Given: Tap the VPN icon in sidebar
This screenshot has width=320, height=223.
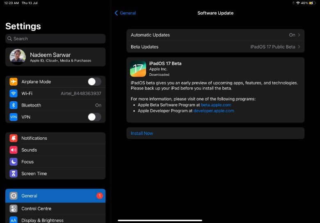Looking at the screenshot, I should 14,117.
